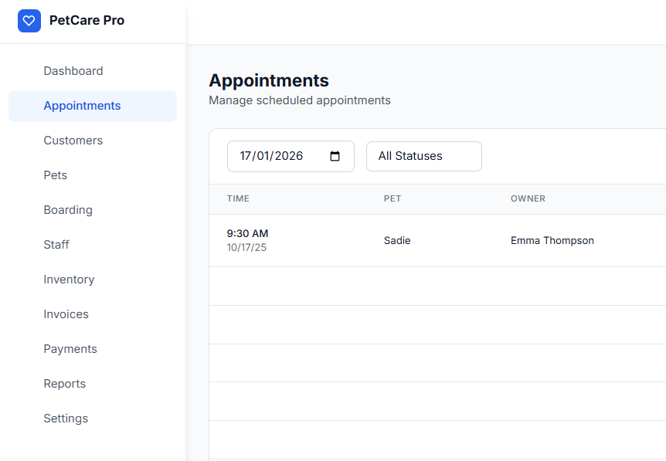This screenshot has width=666, height=461.
Task: Open the Dashboard page
Action: coord(93,71)
